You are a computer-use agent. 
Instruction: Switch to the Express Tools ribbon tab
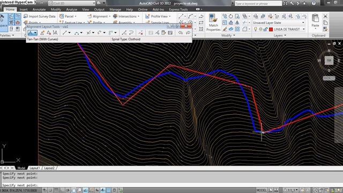tap(178, 10)
